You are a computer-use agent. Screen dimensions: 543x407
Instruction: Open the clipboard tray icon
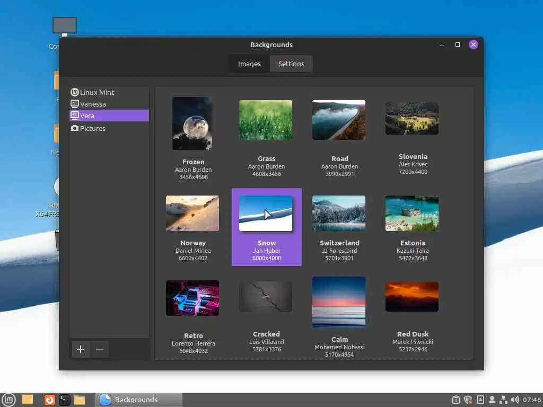click(x=456, y=400)
